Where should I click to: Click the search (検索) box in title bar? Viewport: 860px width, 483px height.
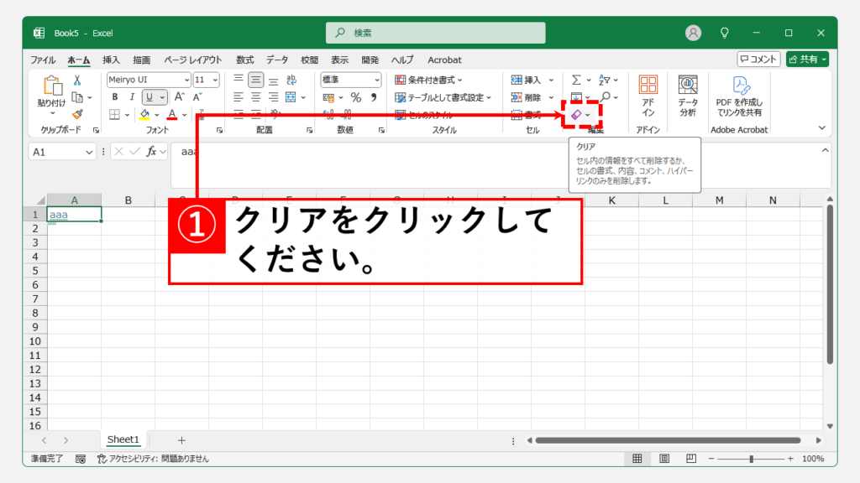click(x=435, y=33)
